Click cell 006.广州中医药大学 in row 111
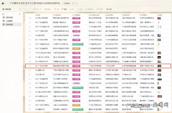Viewport: 172px width, 113px height. pos(42,27)
